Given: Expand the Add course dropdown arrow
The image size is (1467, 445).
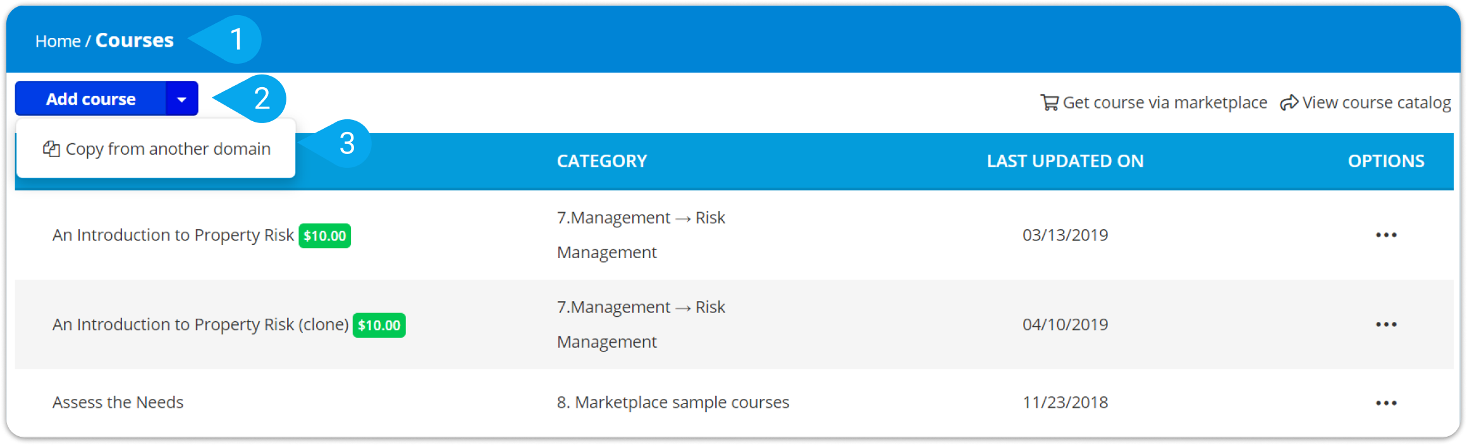Looking at the screenshot, I should (x=182, y=98).
